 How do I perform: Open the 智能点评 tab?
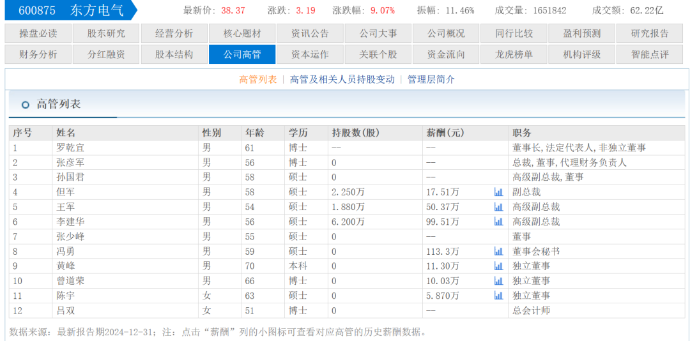pos(650,54)
